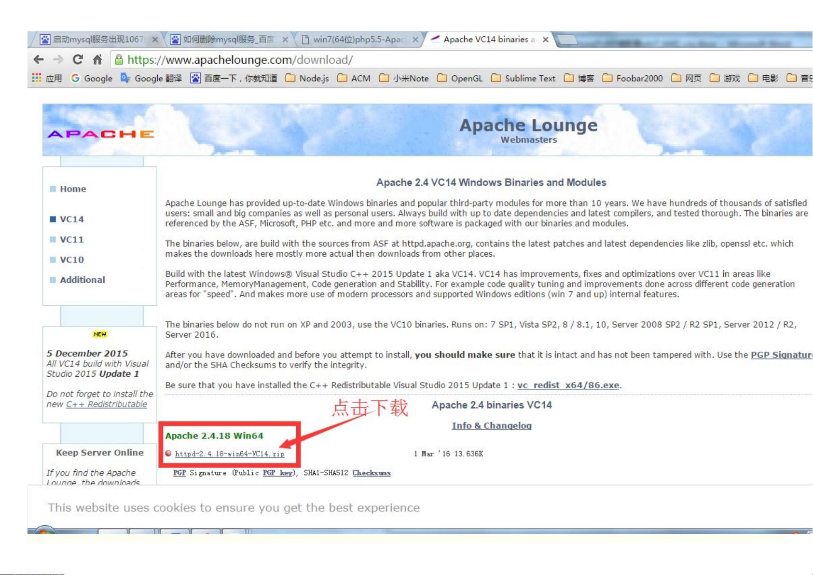Click the Apache 2.4 binaries VC14 heading
The width and height of the screenshot is (813, 575).
[492, 405]
